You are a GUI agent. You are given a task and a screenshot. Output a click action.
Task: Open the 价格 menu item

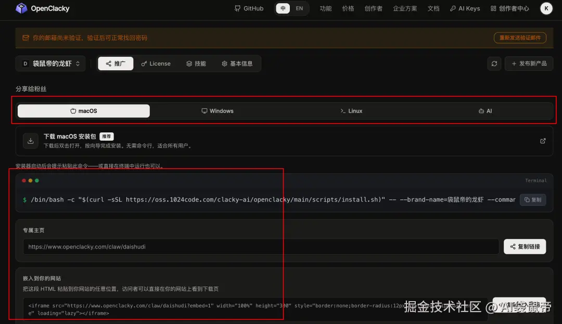pyautogui.click(x=348, y=8)
